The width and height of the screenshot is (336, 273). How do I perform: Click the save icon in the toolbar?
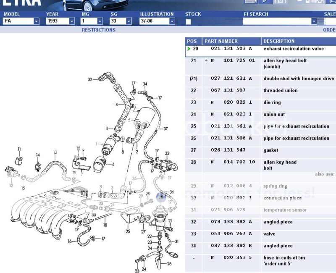coord(307,3)
